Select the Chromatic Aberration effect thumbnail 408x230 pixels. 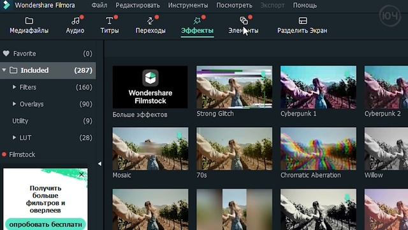(x=318, y=149)
